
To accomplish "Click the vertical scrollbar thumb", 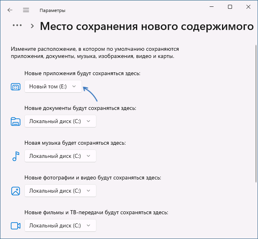I will coord(256,114).
